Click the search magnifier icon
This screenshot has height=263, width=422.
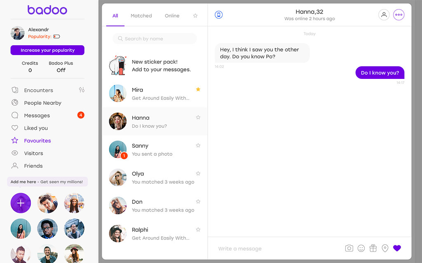click(120, 39)
